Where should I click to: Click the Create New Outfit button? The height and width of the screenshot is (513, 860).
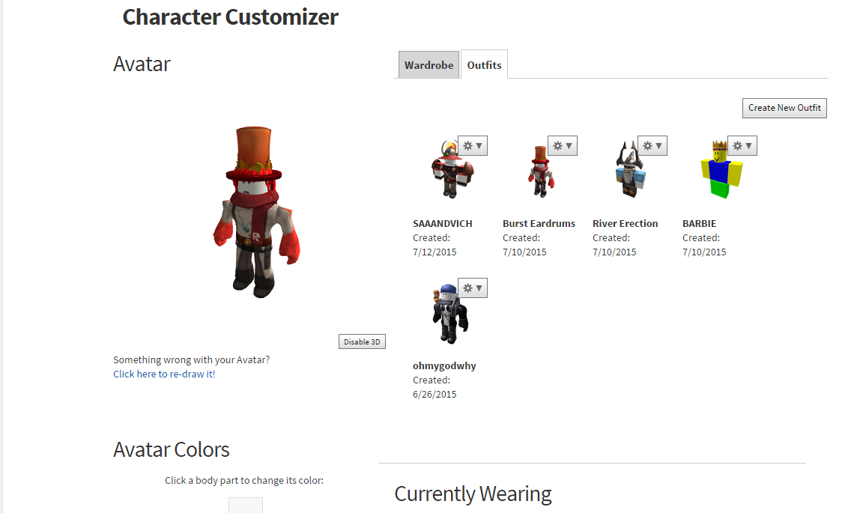[x=784, y=108]
